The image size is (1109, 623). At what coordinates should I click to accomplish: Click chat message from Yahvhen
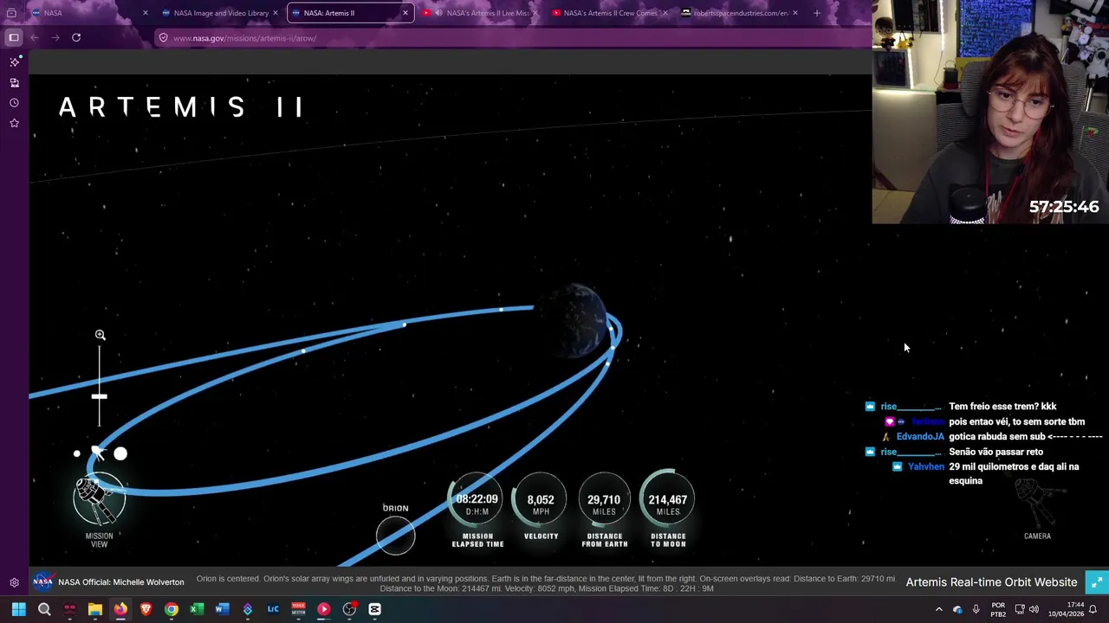[x=1014, y=473]
